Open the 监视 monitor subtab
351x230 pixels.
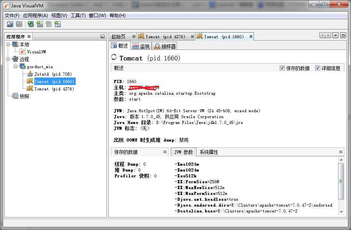coord(141,46)
